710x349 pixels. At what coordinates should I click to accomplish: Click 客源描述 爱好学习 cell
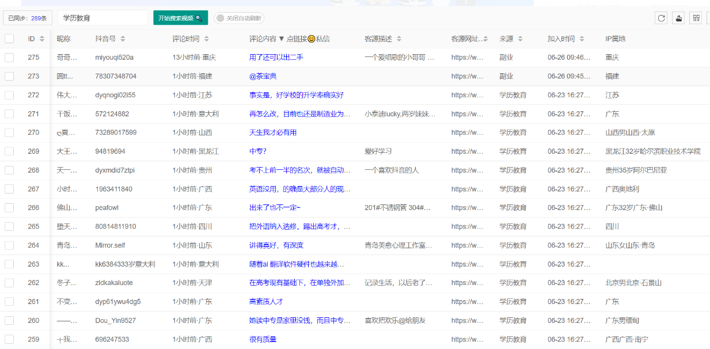[378, 151]
